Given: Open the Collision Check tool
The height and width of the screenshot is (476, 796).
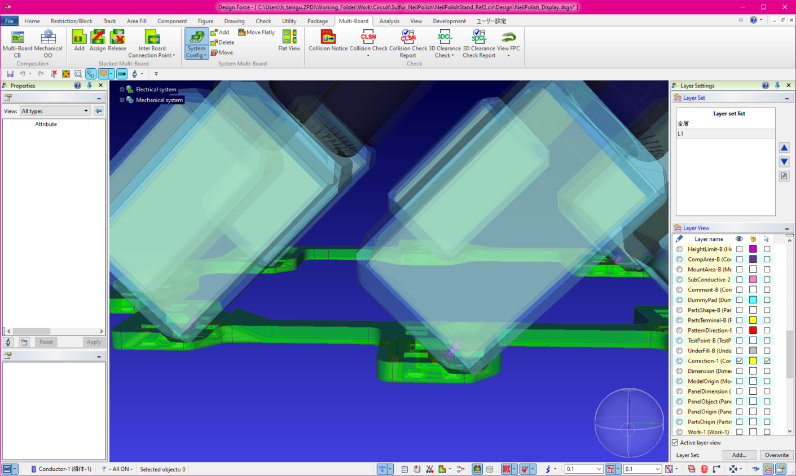Looking at the screenshot, I should click(368, 43).
